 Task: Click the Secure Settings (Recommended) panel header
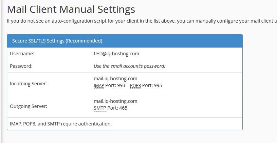click(125, 41)
